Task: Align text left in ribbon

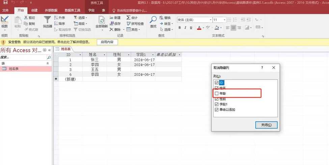Action: pos(227,28)
